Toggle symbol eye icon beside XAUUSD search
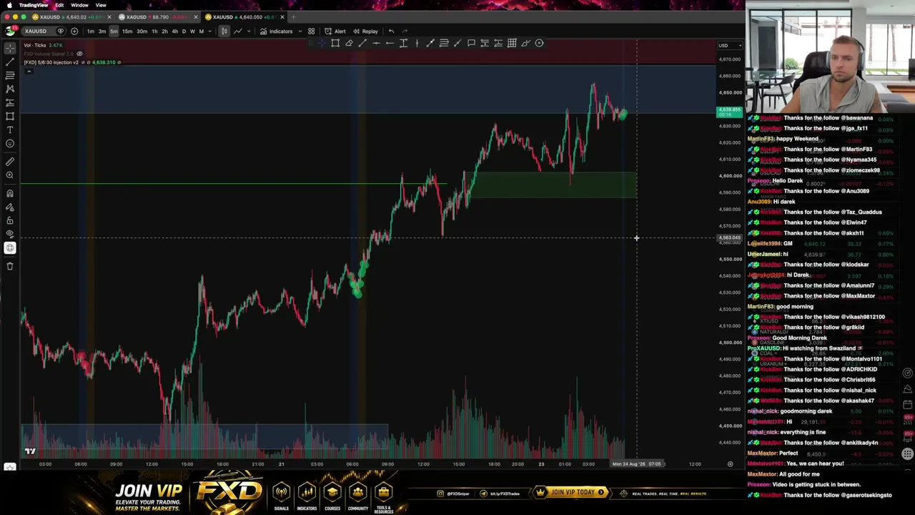 click(x=61, y=31)
